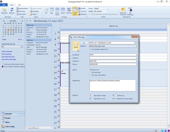Click the contact list horizontal scrollbar

click(x=33, y=128)
